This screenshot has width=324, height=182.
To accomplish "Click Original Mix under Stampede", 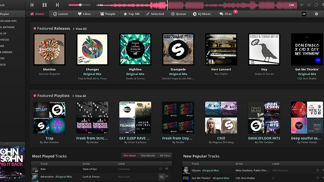I will pos(178,74).
